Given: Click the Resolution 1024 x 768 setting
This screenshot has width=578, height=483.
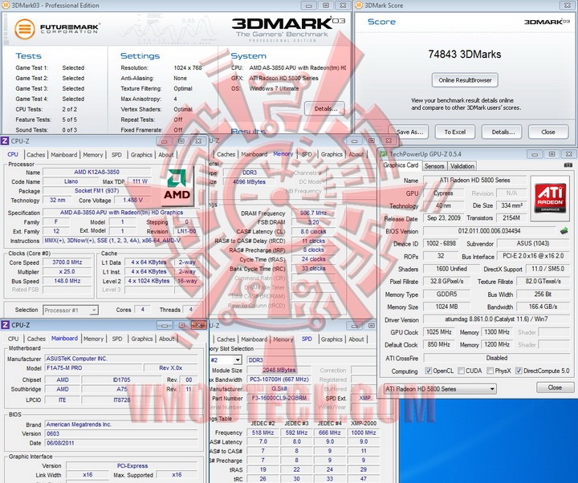Looking at the screenshot, I should click(x=188, y=67).
